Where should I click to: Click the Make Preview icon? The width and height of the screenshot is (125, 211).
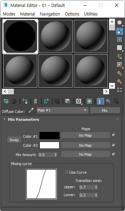click(119, 65)
